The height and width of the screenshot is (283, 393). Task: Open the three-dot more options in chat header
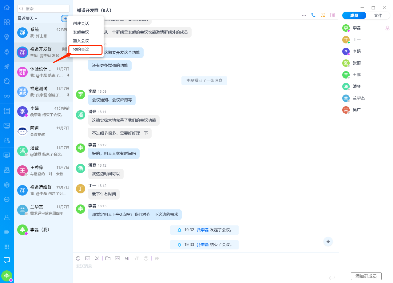tap(304, 15)
